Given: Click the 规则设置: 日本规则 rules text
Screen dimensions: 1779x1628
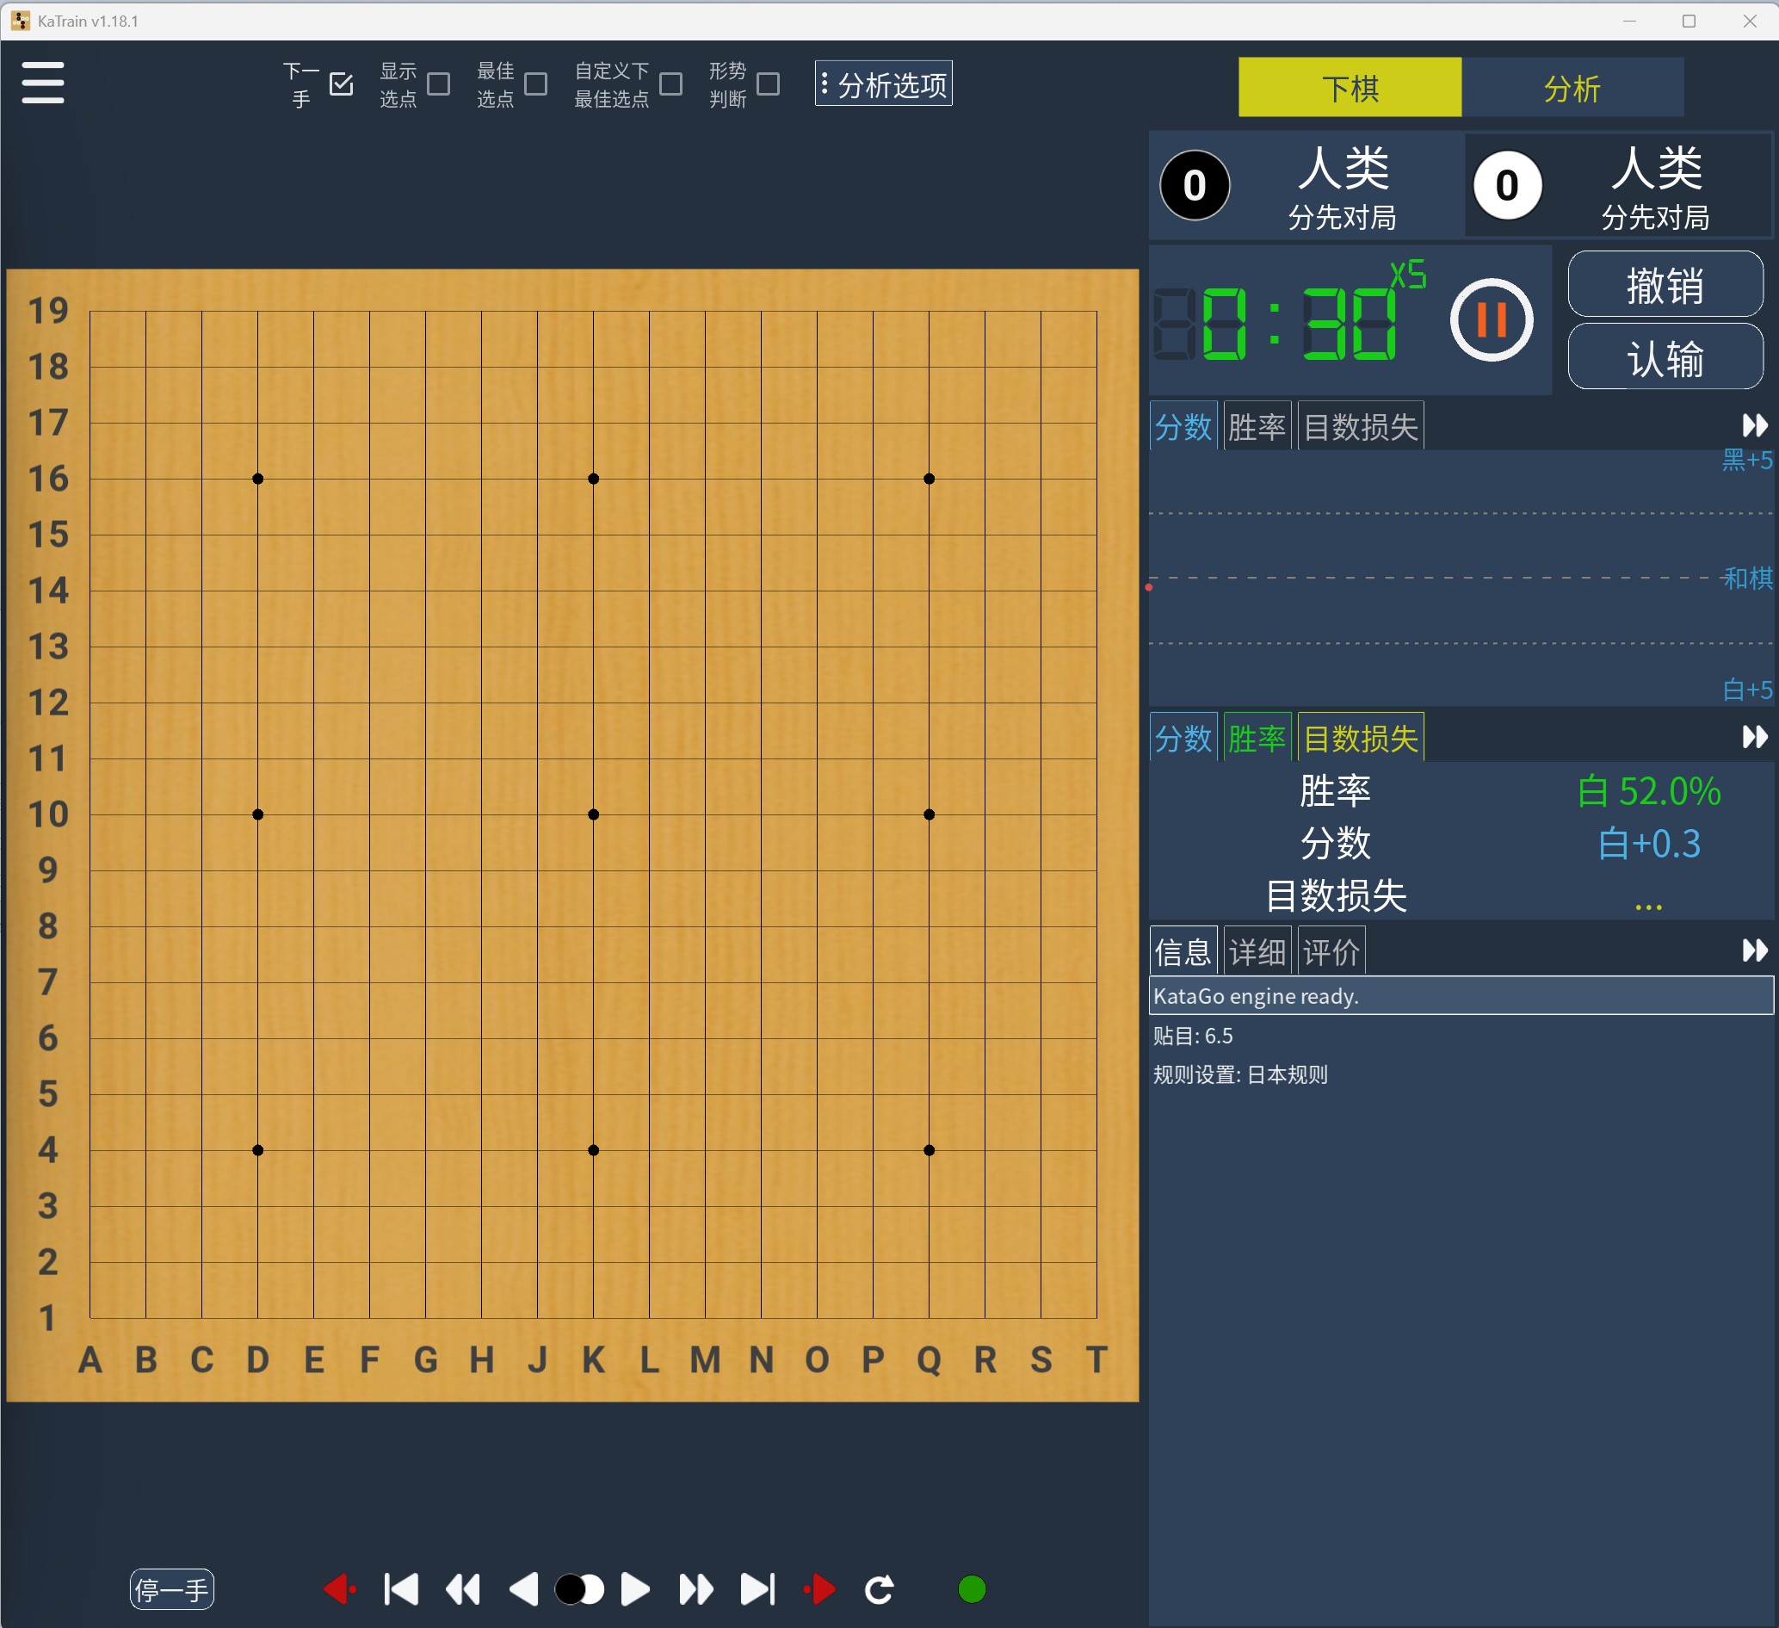Looking at the screenshot, I should pos(1240,1074).
